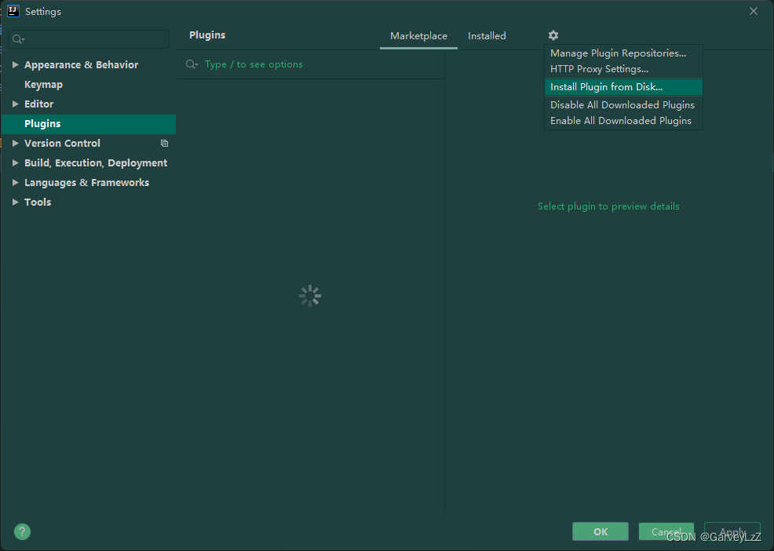This screenshot has height=551, width=774.
Task: Open the Marketplace tab
Action: point(418,35)
